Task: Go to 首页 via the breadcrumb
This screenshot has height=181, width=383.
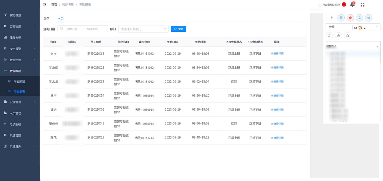Action: [54, 4]
